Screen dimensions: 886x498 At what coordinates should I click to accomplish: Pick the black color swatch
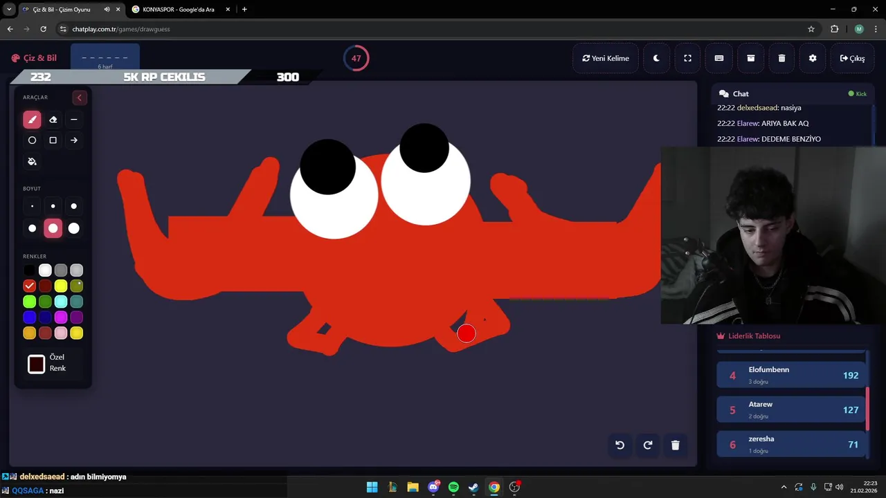pos(29,270)
